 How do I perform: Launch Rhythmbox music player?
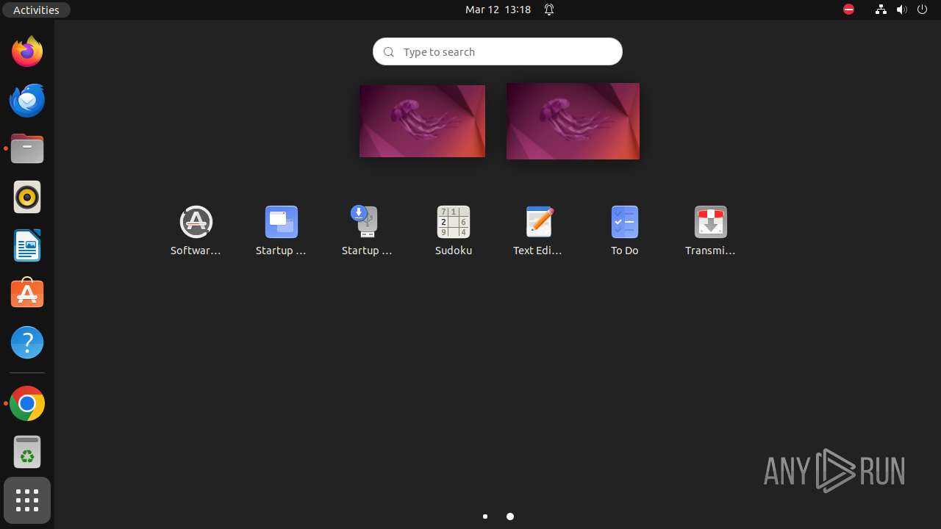27,197
